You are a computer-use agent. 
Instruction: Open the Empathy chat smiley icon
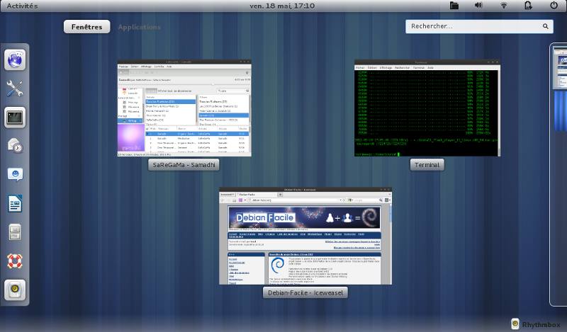pyautogui.click(x=15, y=174)
